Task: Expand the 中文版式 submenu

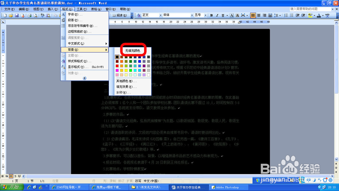Action: coord(85,44)
